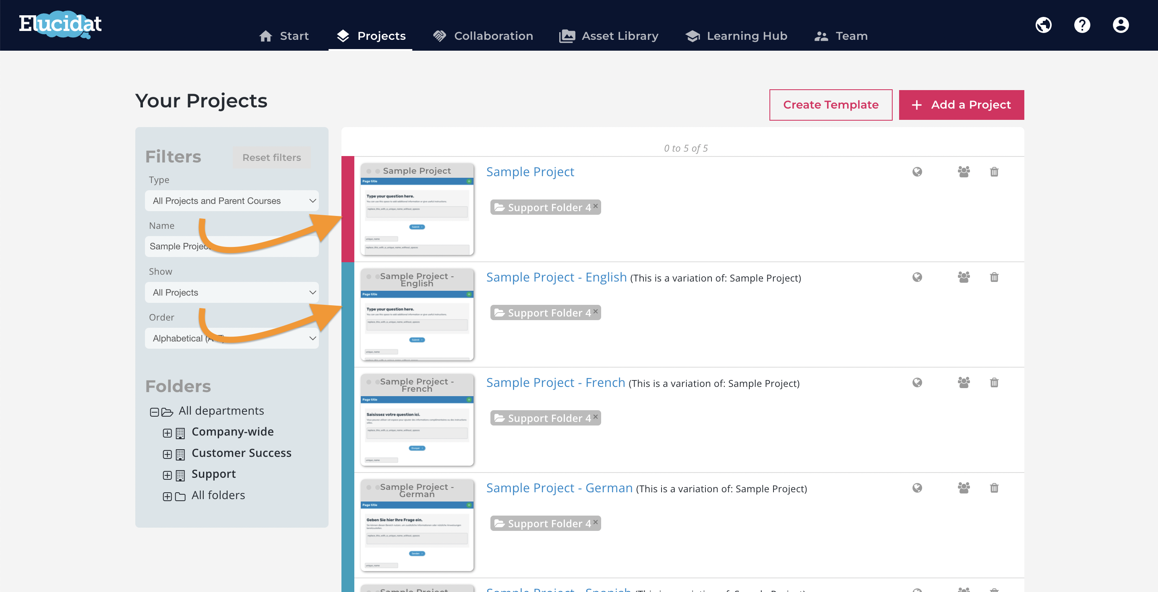Open the Asset Library tab
This screenshot has width=1158, height=592.
[x=609, y=36]
